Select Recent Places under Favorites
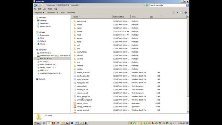The width and height of the screenshot is (222, 125). (45, 26)
